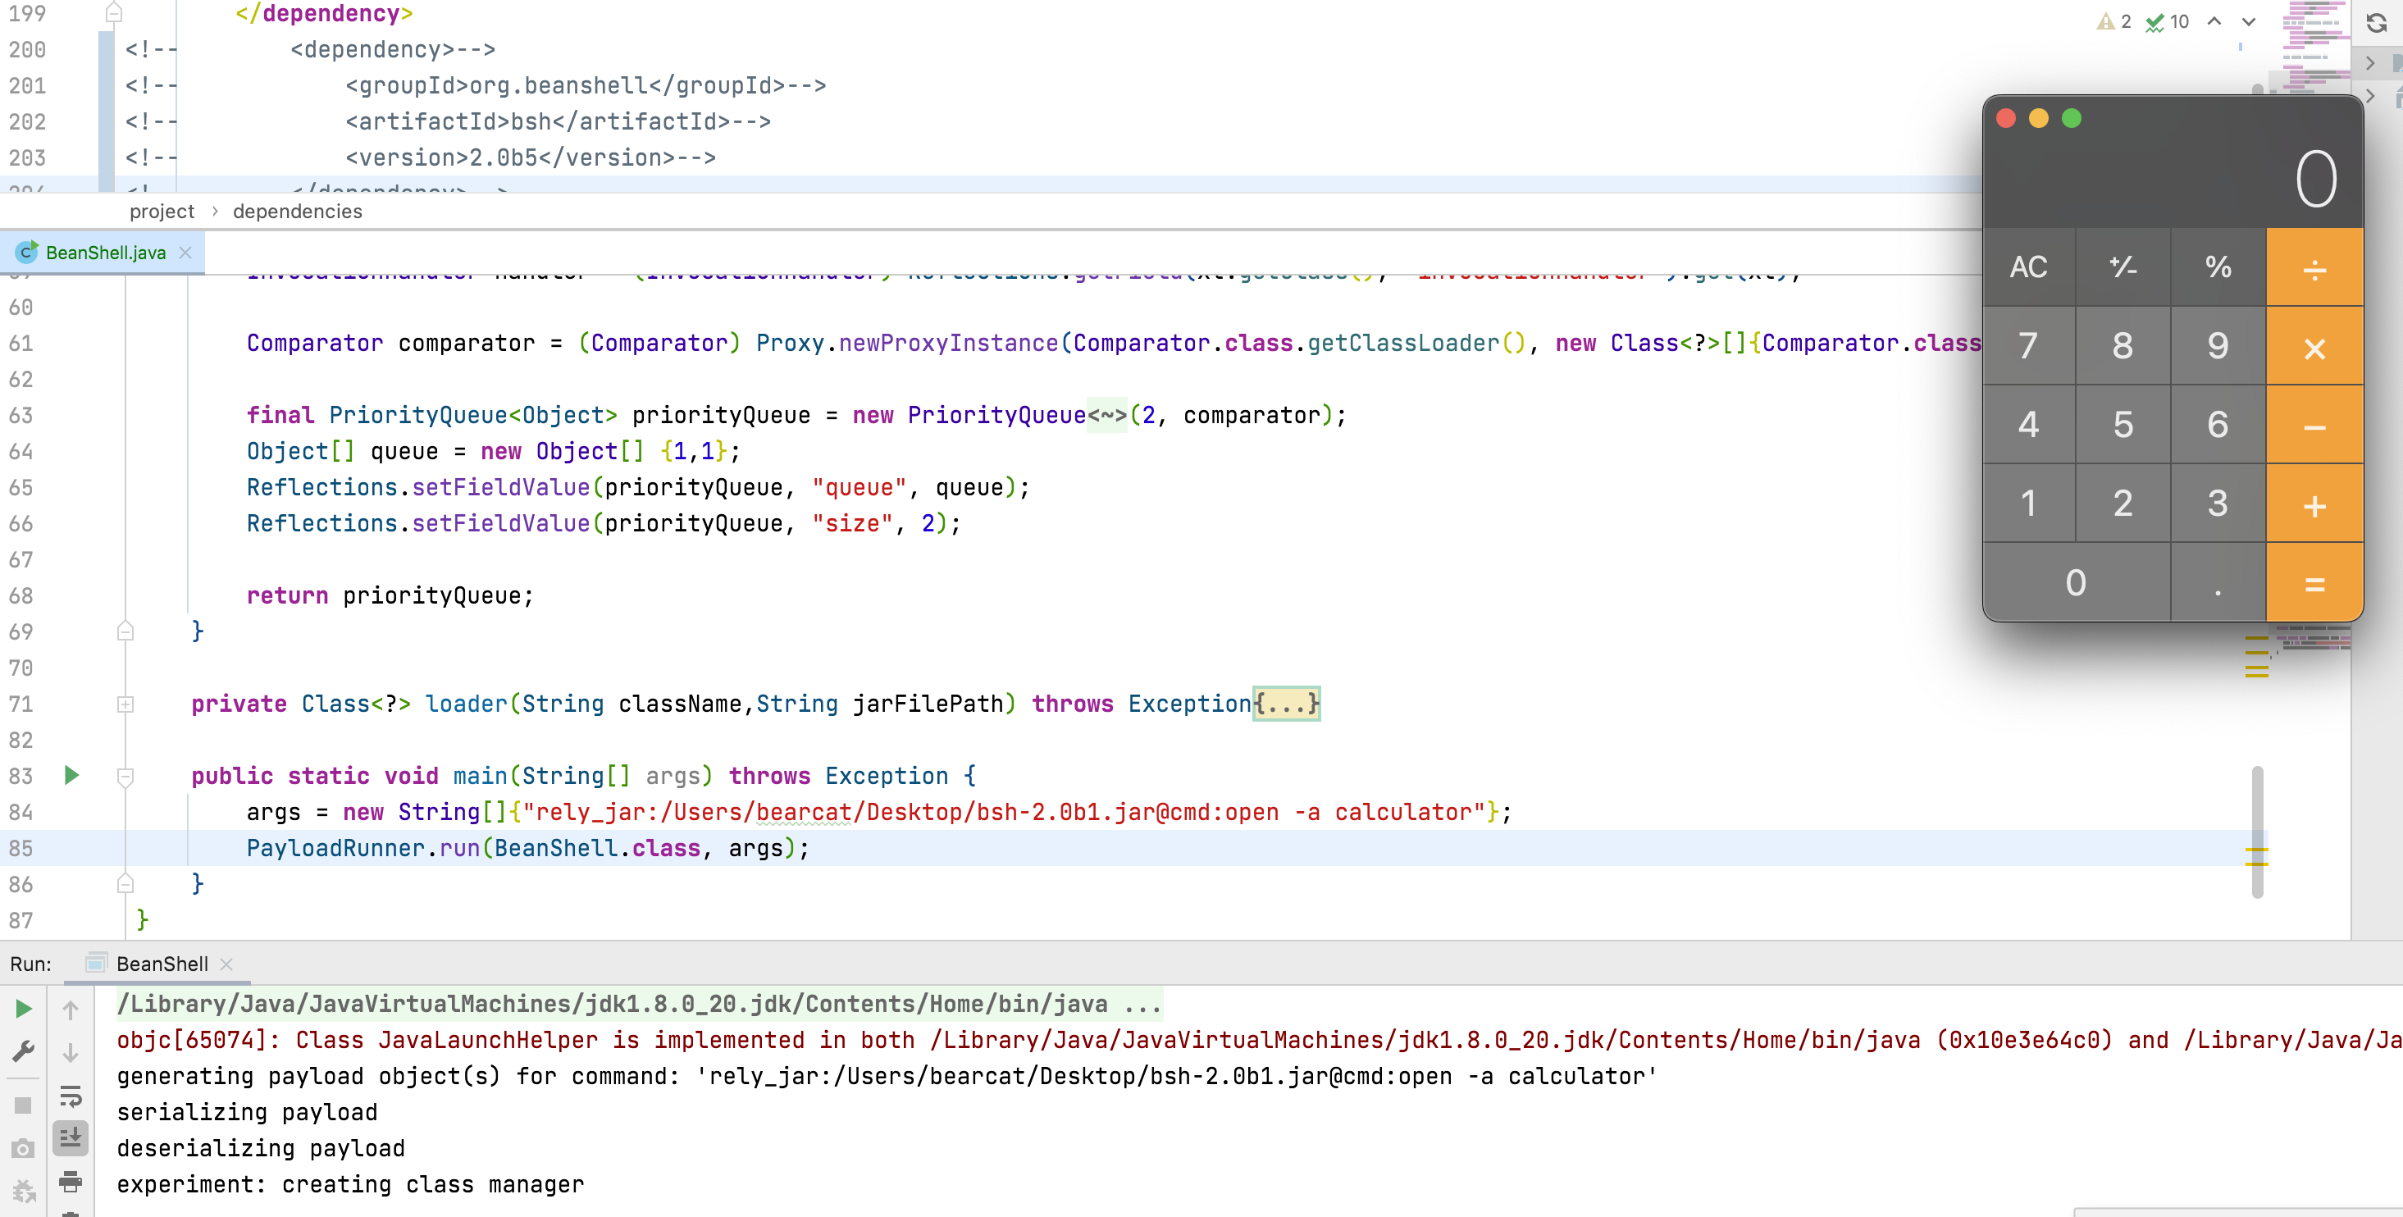Click the stop process square icon
2403x1217 pixels.
[x=23, y=1105]
